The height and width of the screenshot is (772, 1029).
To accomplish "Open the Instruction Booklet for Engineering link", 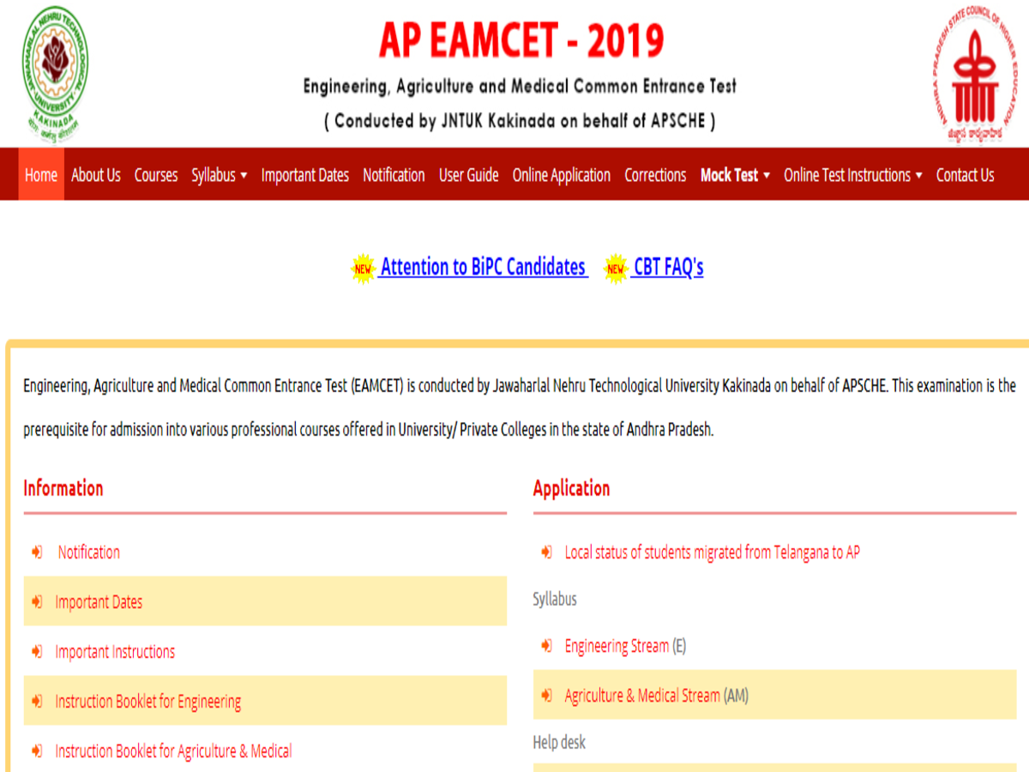I will coord(148,702).
